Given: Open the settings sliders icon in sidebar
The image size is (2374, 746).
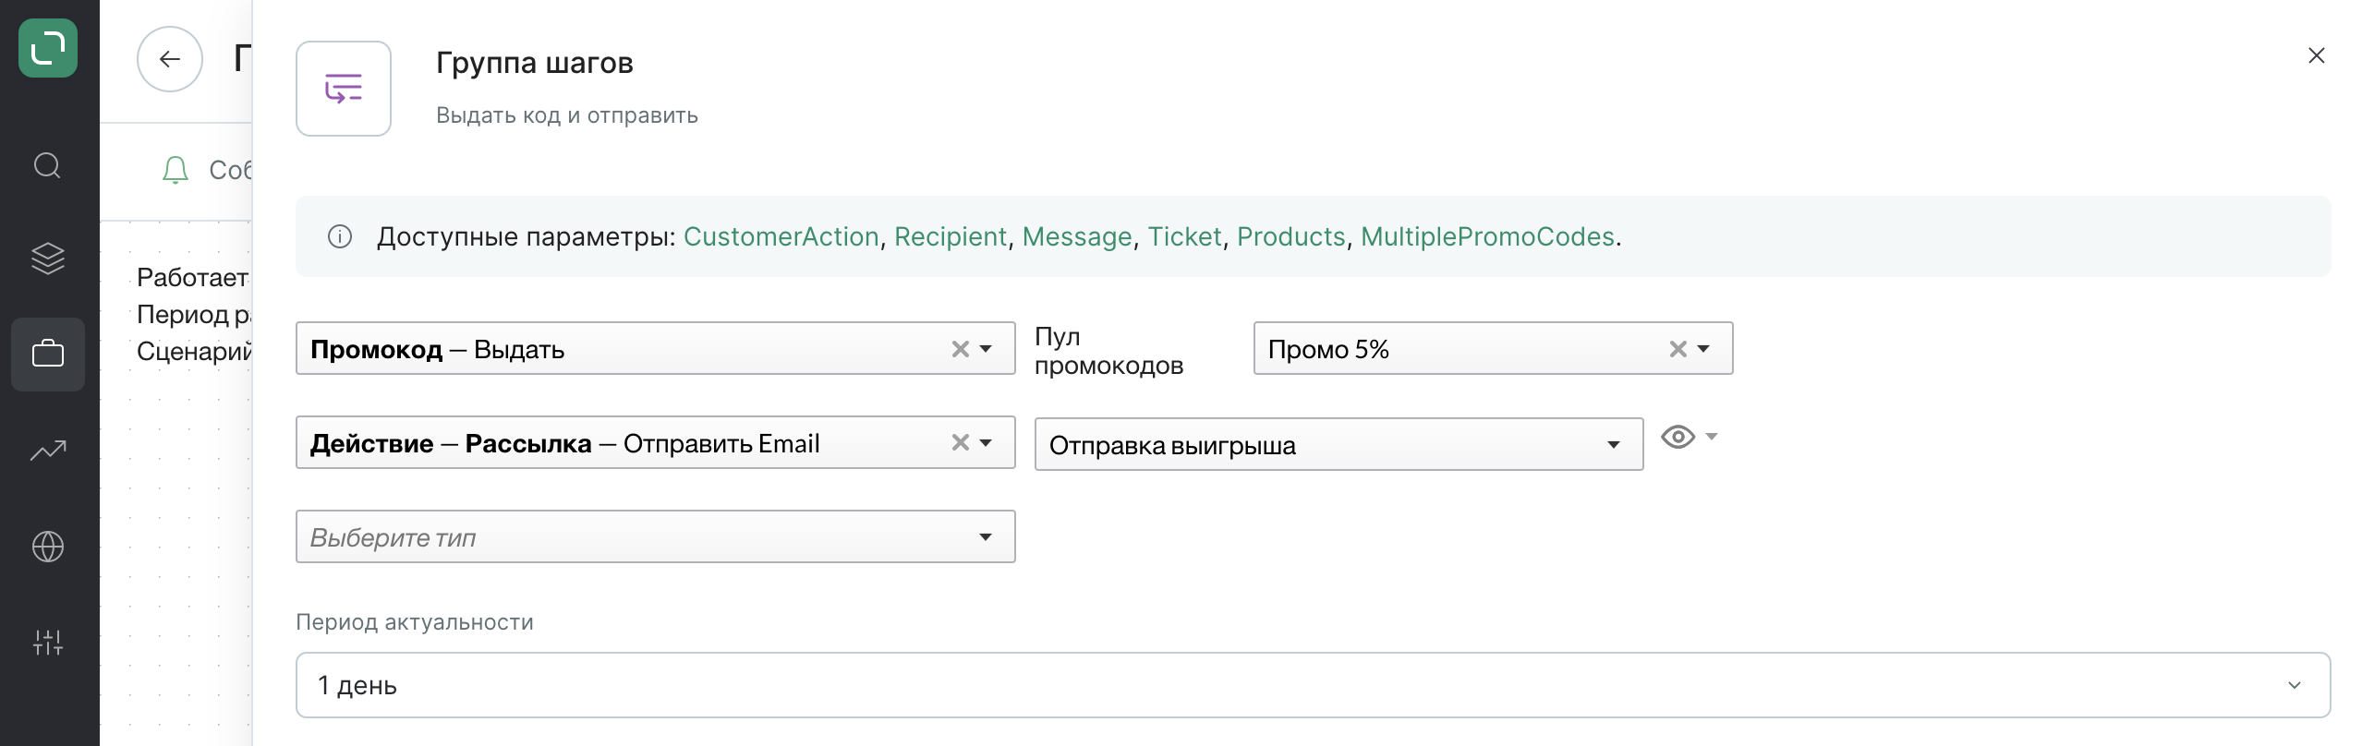Looking at the screenshot, I should click(48, 643).
